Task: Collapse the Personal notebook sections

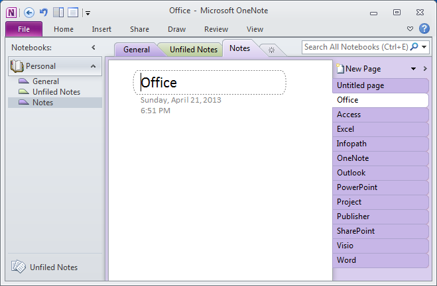Action: 93,66
